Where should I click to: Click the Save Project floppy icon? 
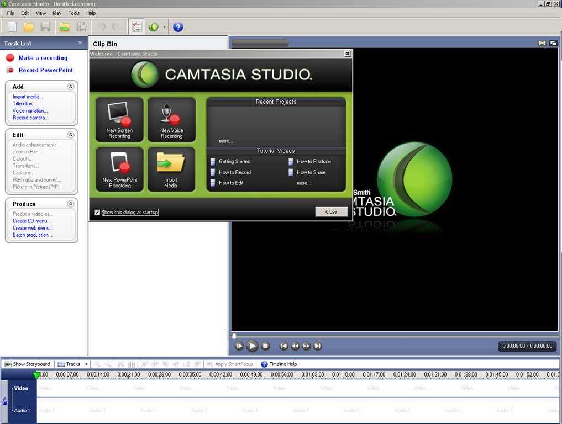tap(45, 27)
